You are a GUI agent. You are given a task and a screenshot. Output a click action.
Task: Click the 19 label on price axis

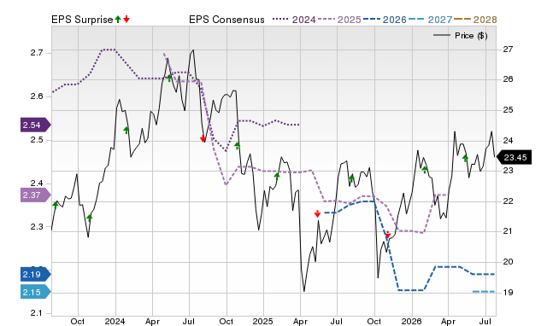coord(508,292)
